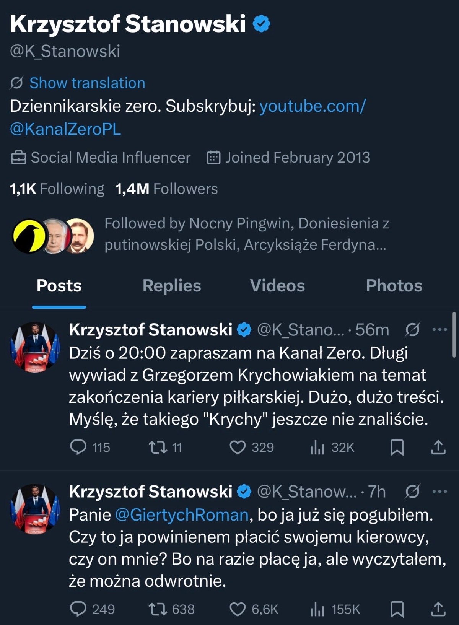Repost the Kanał Zero interview post
The height and width of the screenshot is (625, 459).
(158, 447)
